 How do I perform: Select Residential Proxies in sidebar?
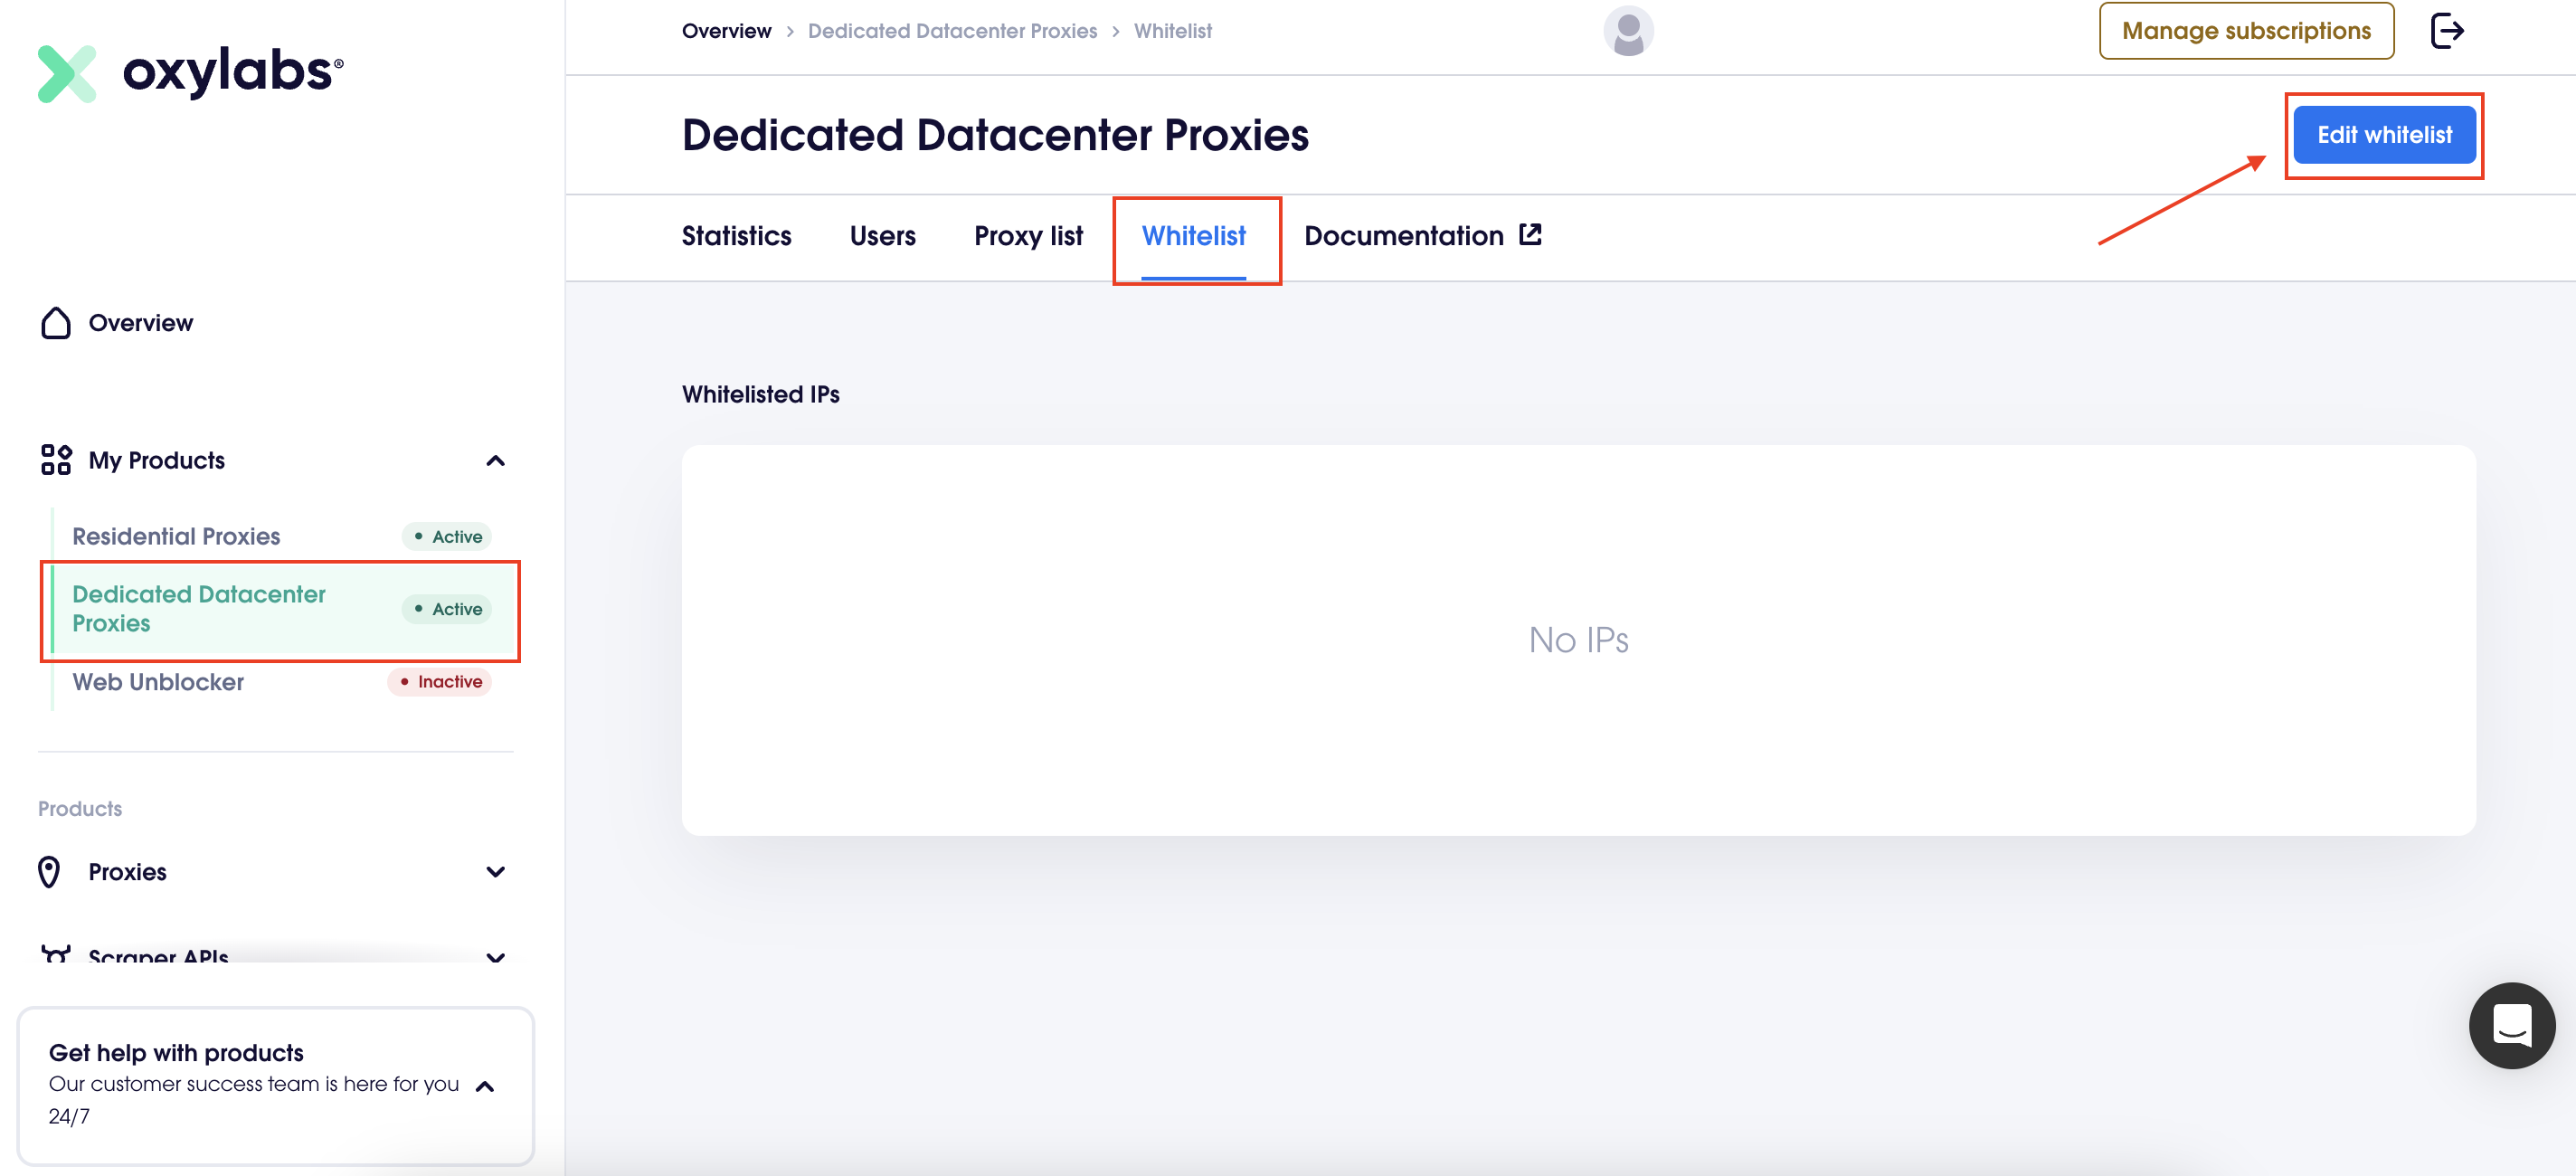(176, 537)
